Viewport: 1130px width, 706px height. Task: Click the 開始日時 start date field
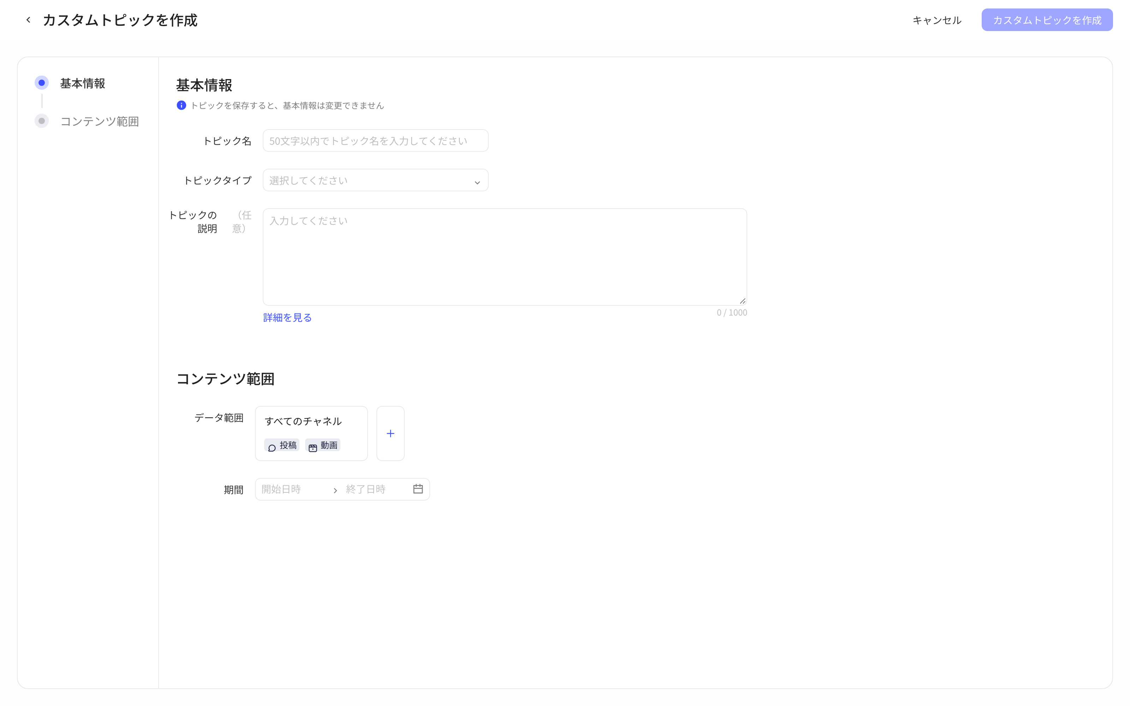[x=293, y=489]
